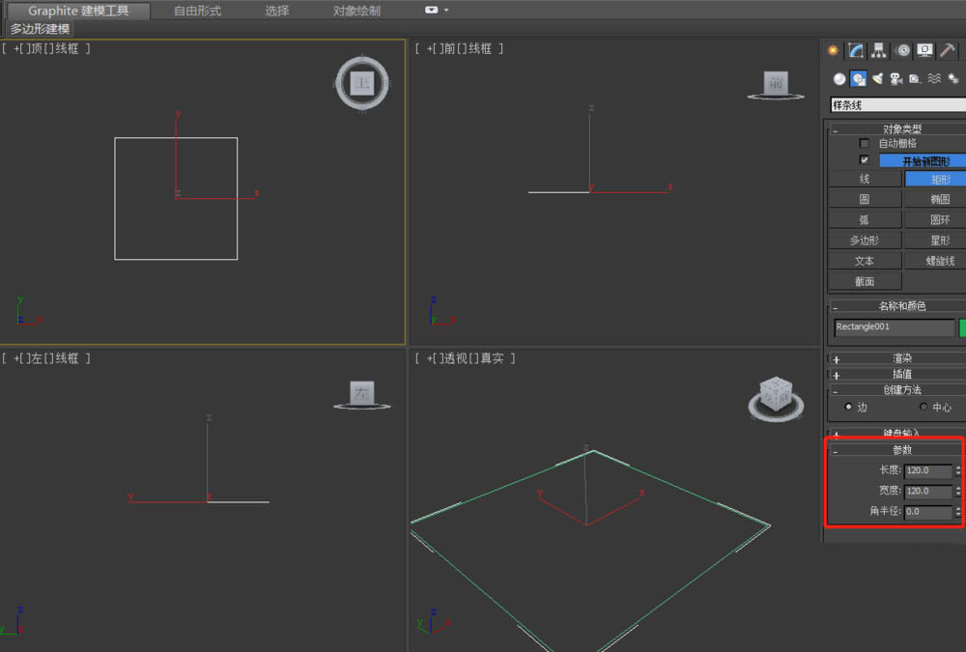Open the Modify command panel tab
966x652 pixels.
[x=856, y=51]
